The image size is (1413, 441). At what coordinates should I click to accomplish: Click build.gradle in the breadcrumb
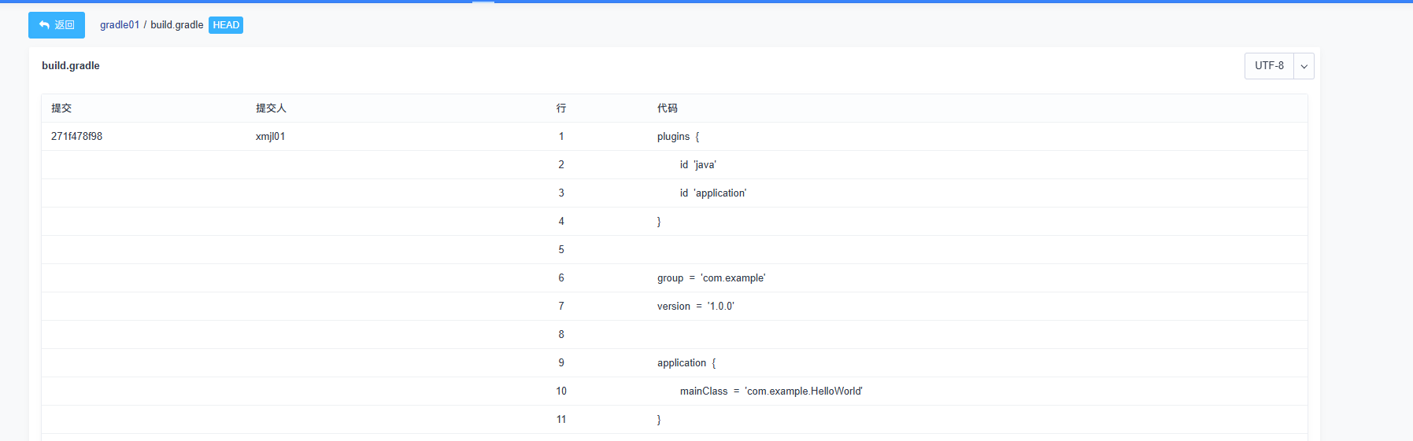pos(176,25)
